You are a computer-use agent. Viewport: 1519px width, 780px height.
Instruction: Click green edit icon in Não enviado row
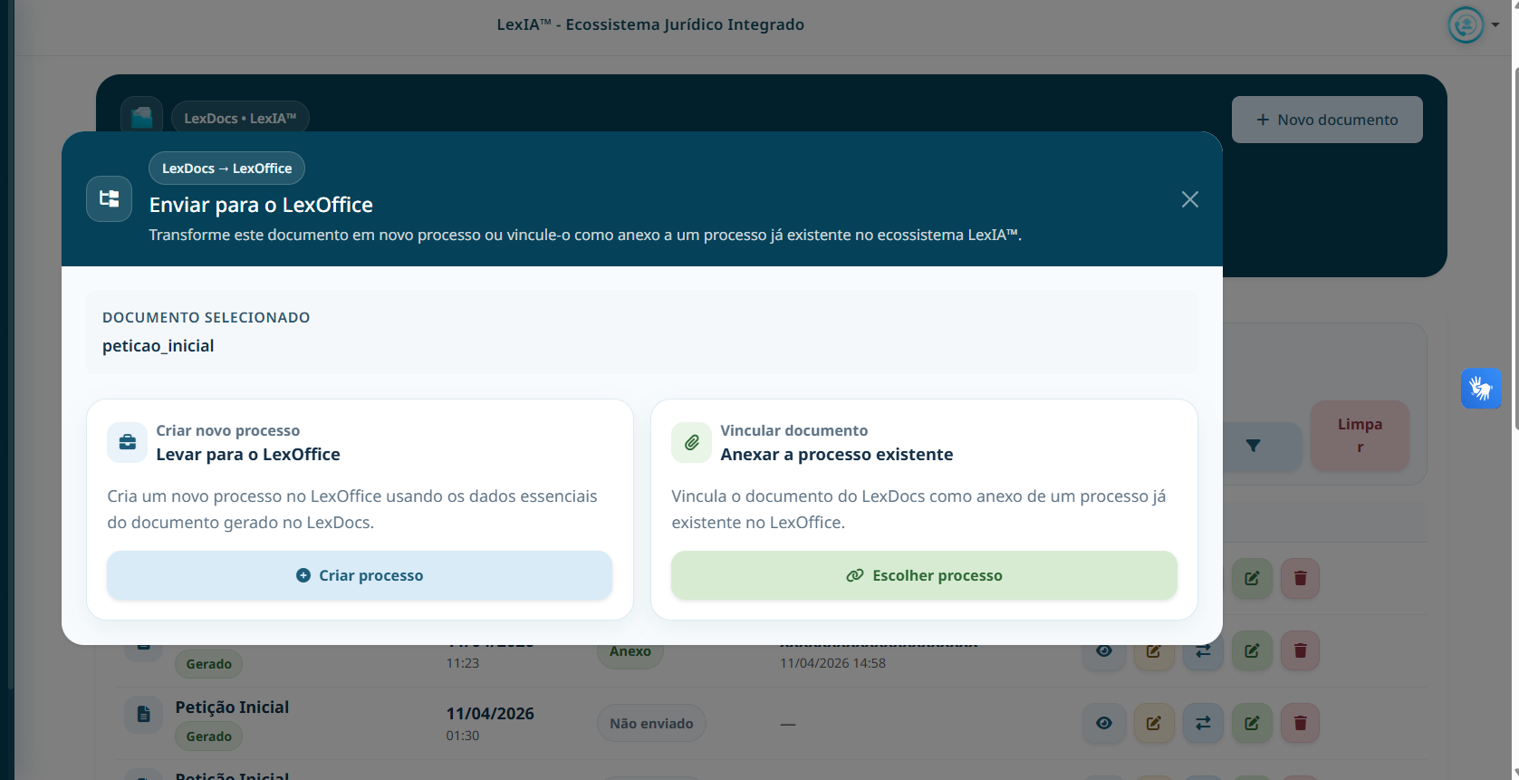click(1252, 723)
